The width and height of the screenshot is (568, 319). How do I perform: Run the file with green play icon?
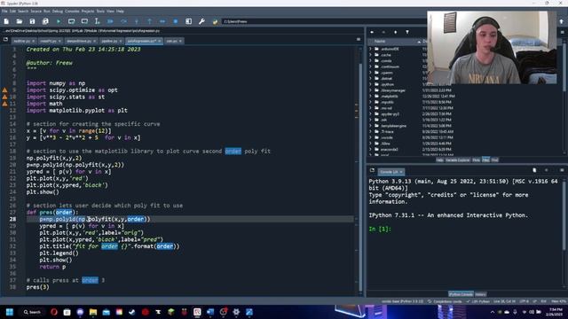[59, 21]
